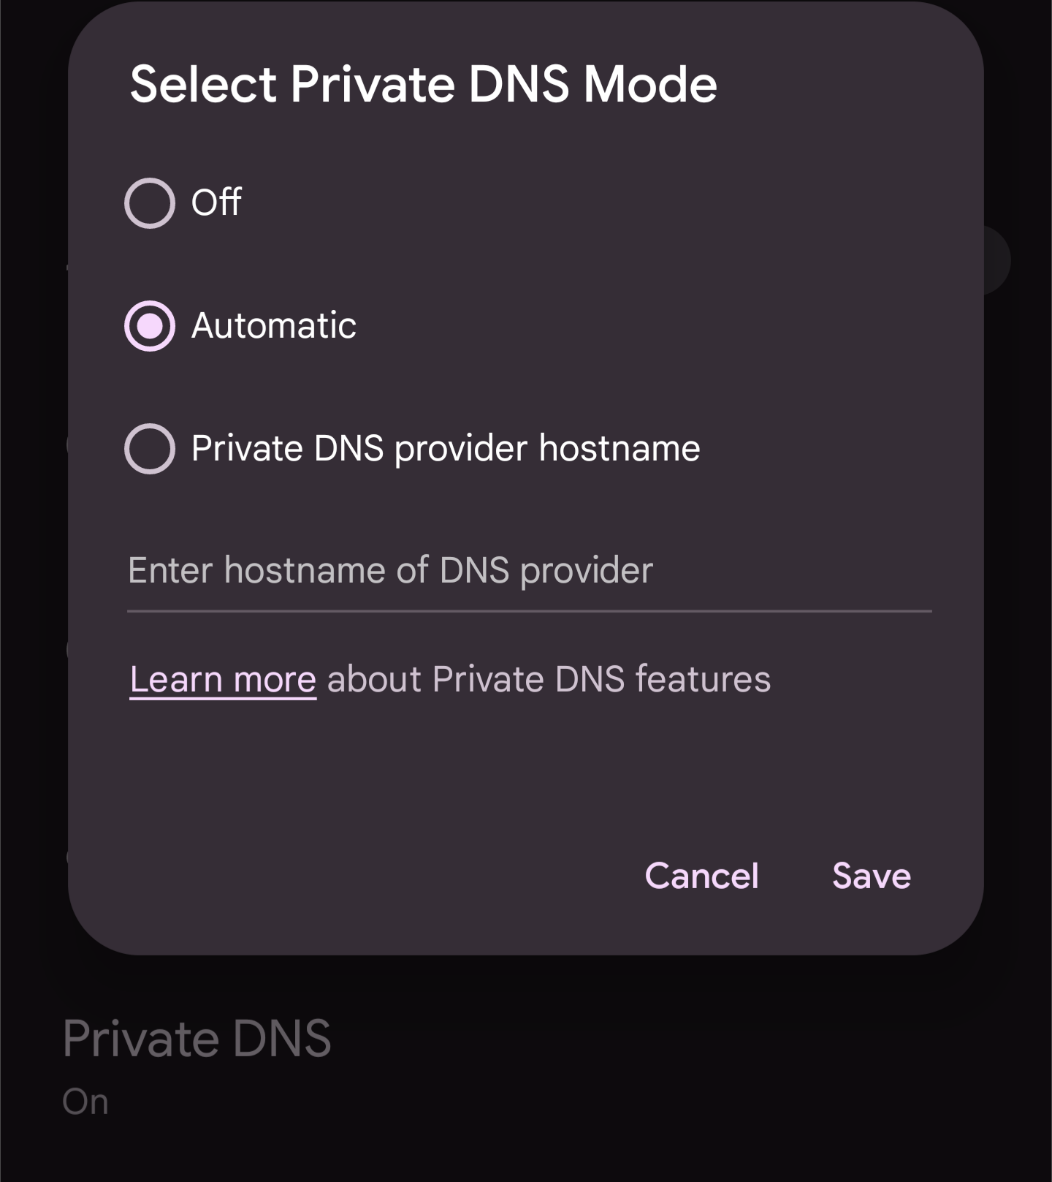Save the Private DNS mode selection
Image resolution: width=1052 pixels, height=1182 pixels.
coord(872,876)
